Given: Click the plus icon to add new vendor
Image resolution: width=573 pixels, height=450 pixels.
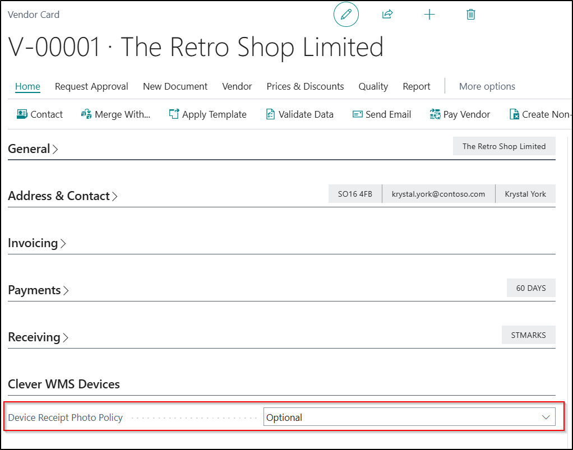Looking at the screenshot, I should click(429, 15).
